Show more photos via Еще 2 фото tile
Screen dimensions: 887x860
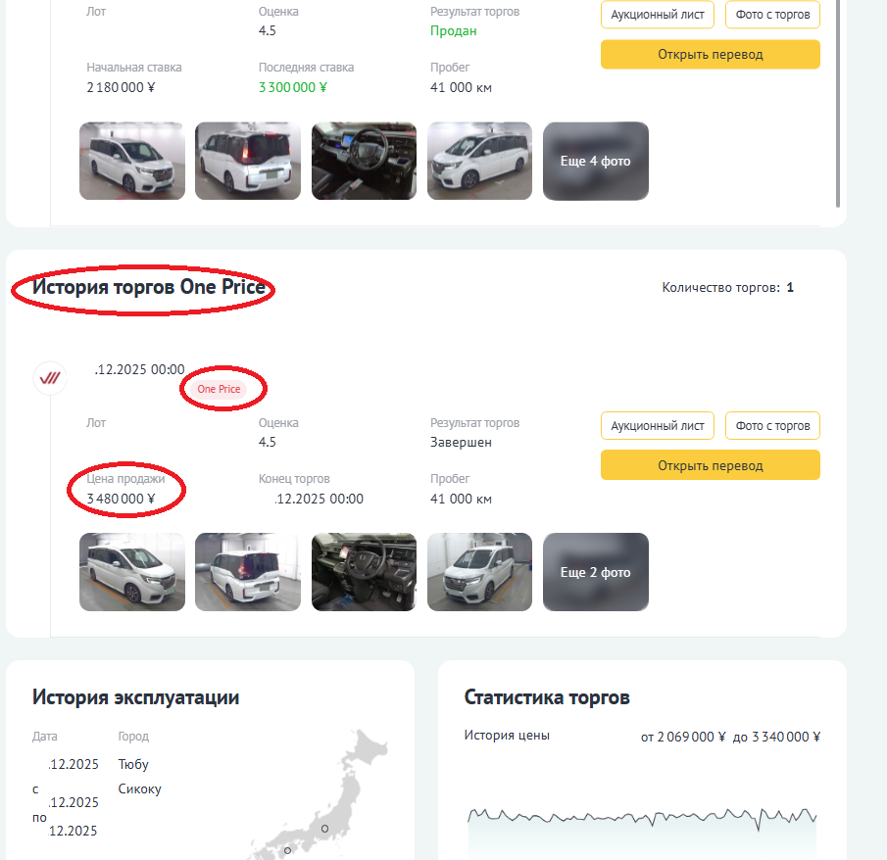(595, 572)
